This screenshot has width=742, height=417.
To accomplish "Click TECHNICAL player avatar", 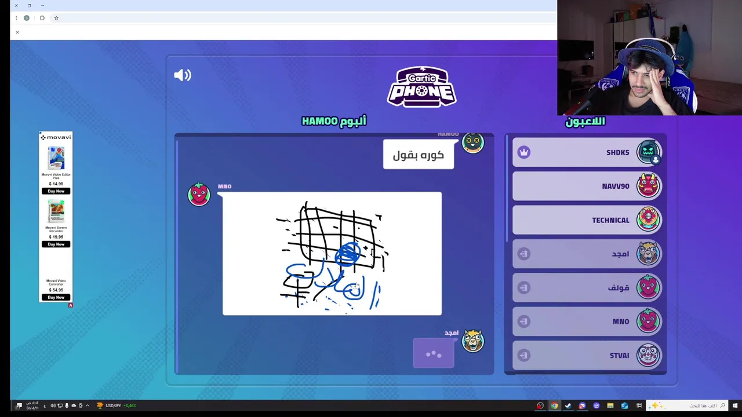I will [648, 220].
